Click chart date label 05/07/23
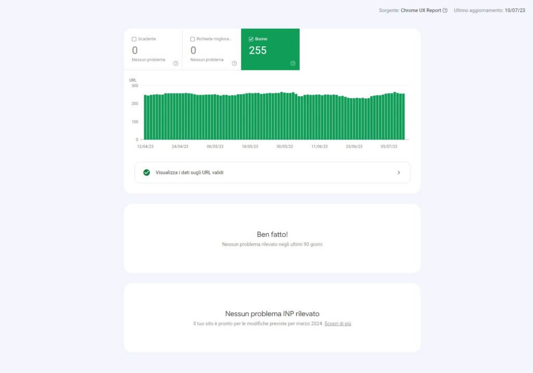The height and width of the screenshot is (373, 533). click(x=389, y=146)
